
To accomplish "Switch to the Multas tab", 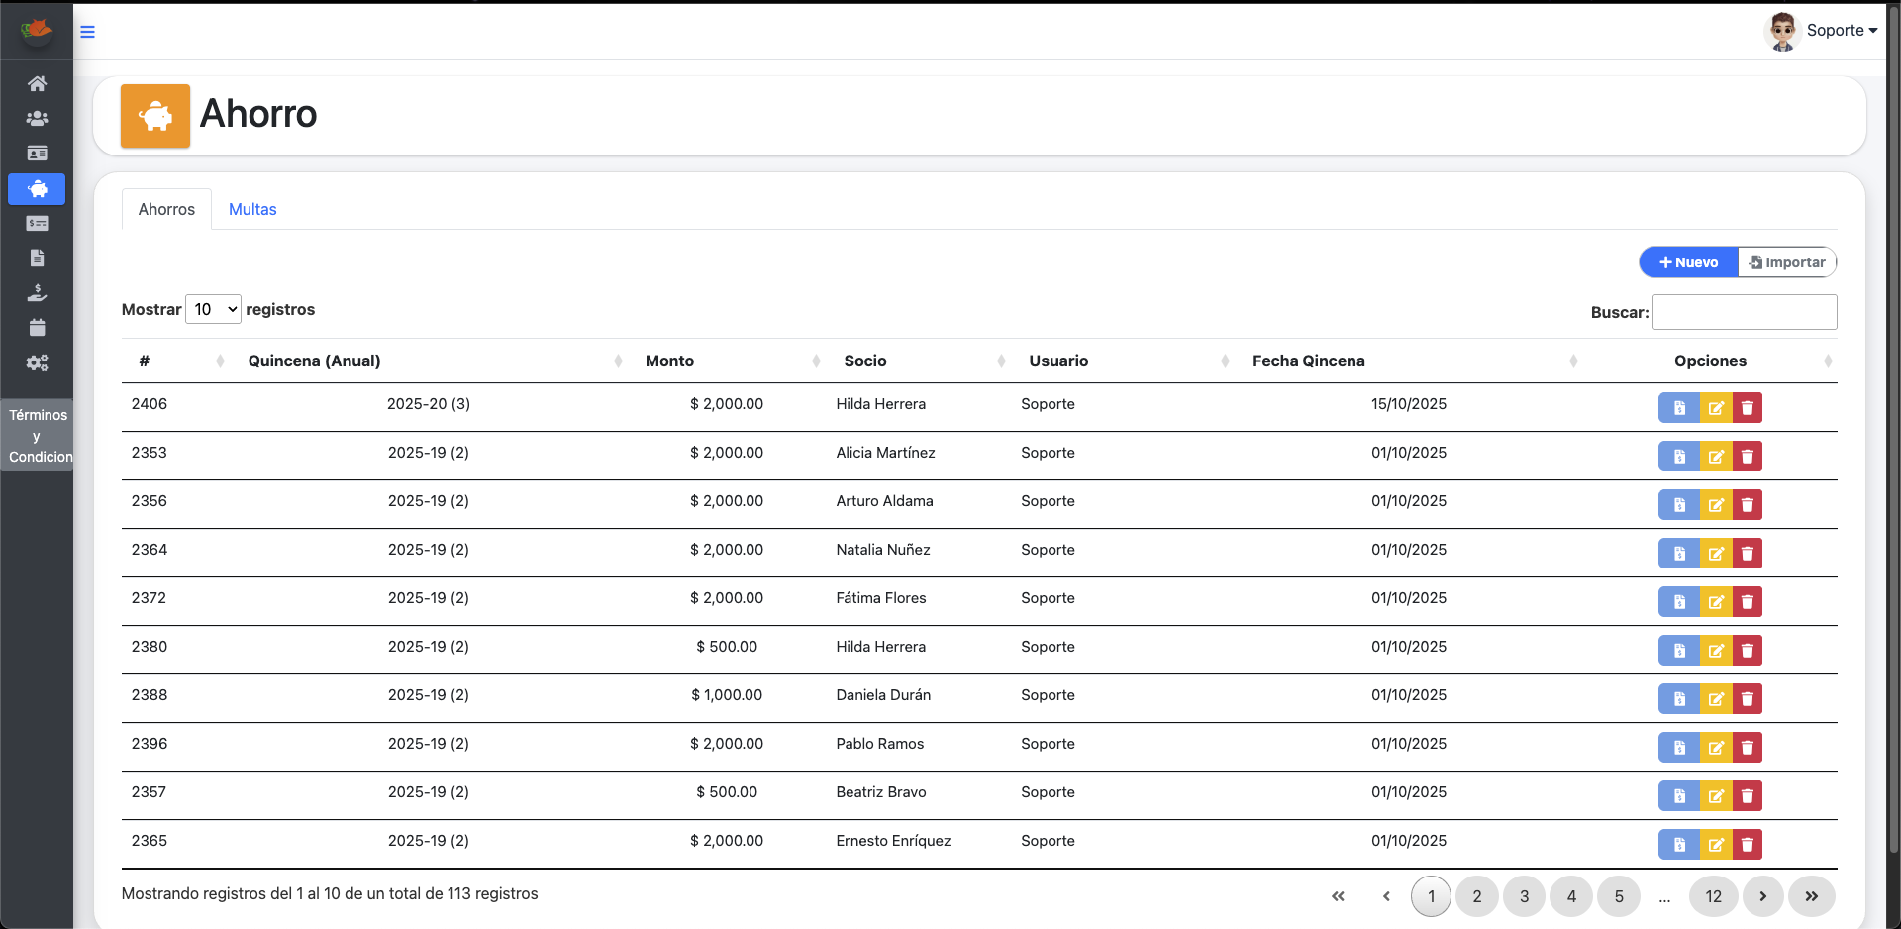I will (x=252, y=209).
